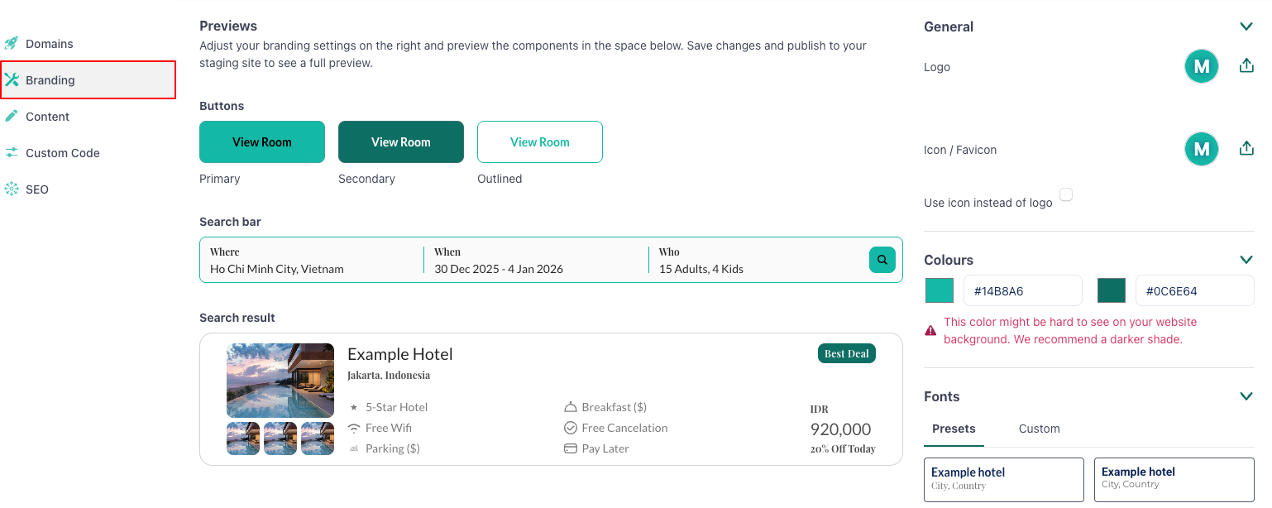Click the Domains rocket icon
The image size is (1272, 508).
coord(12,43)
